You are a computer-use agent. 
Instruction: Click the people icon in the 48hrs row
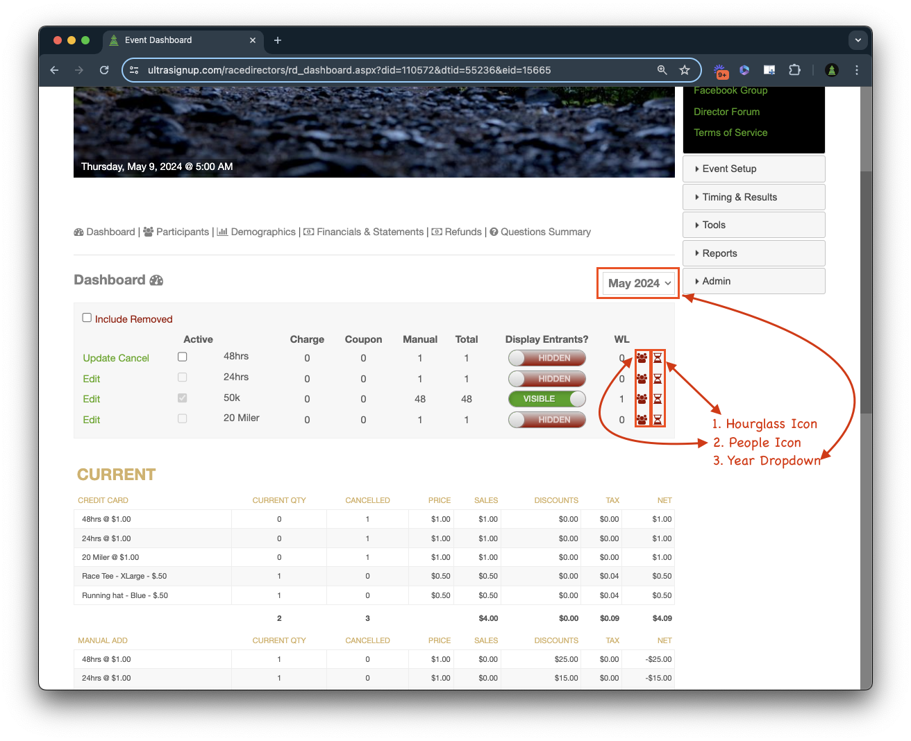click(642, 358)
